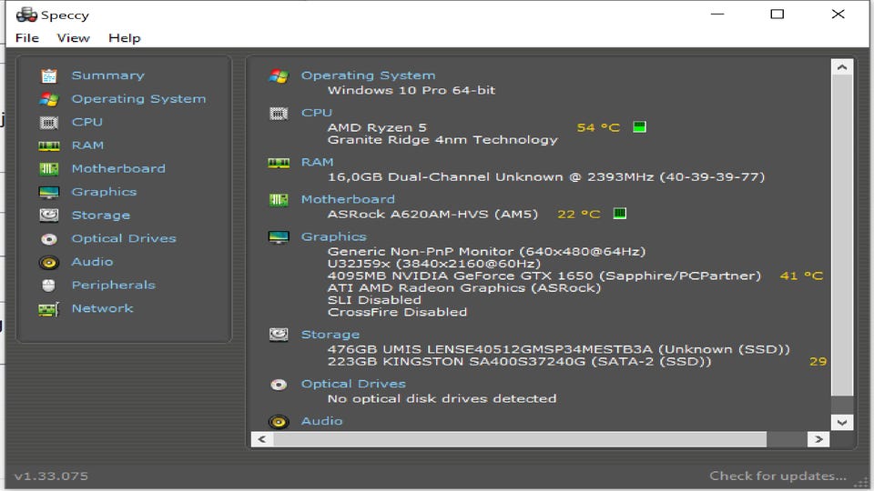Open Motherboard section from sidebar
The height and width of the screenshot is (491, 874).
[x=118, y=168]
